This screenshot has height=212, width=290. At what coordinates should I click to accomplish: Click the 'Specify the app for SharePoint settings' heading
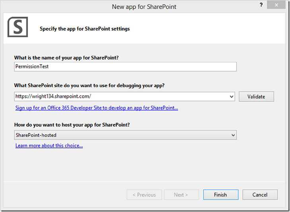coord(85,29)
